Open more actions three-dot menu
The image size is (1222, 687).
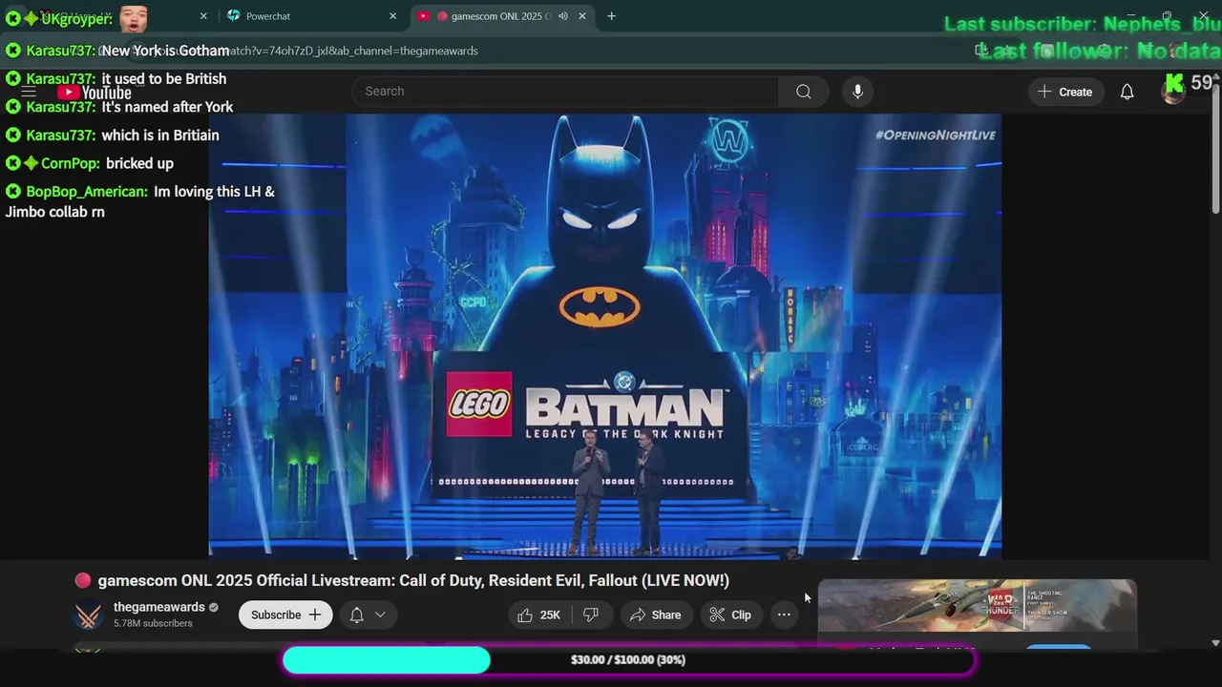pos(784,615)
